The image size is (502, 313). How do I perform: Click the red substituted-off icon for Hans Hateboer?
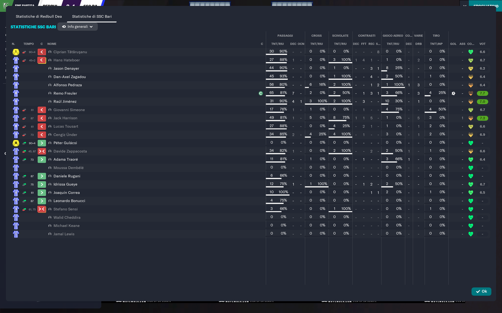tap(42, 60)
